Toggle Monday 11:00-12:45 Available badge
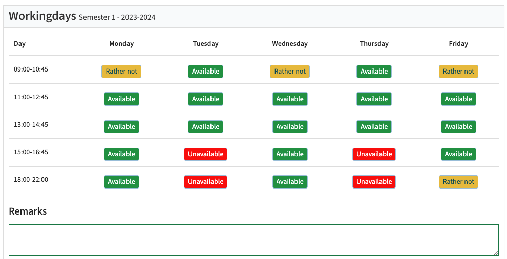The width and height of the screenshot is (507, 259). [121, 99]
